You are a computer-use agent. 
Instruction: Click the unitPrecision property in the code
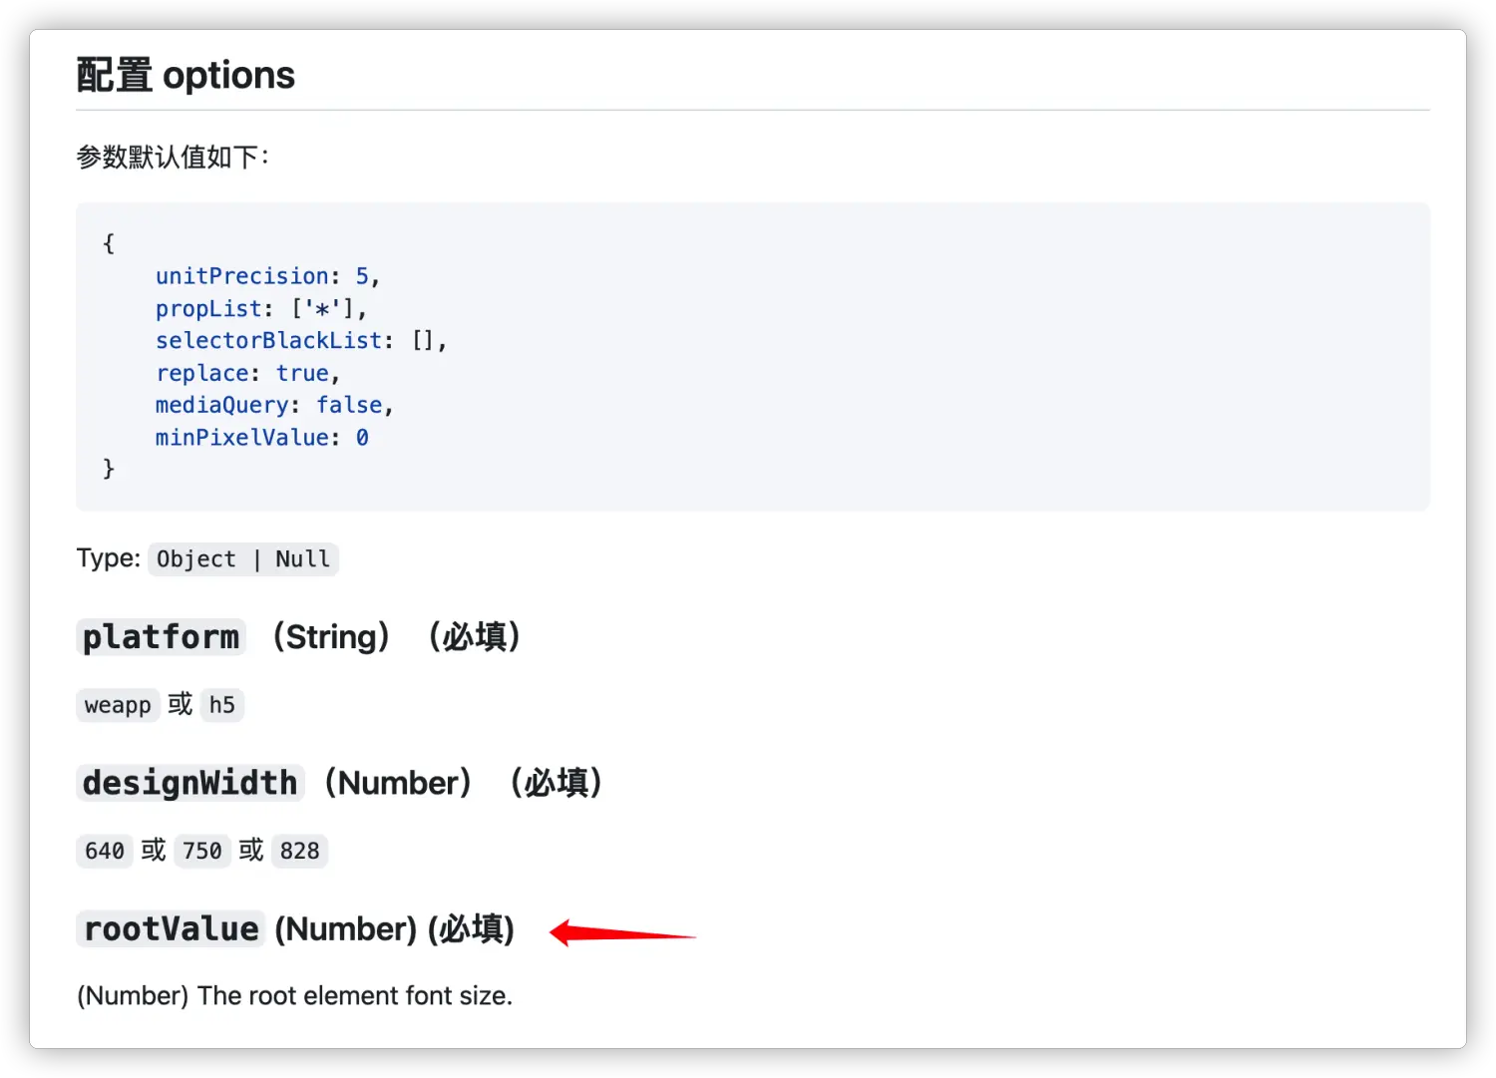click(x=242, y=276)
